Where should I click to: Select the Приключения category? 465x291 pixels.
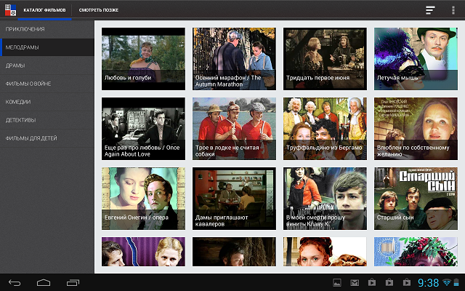tap(47, 29)
